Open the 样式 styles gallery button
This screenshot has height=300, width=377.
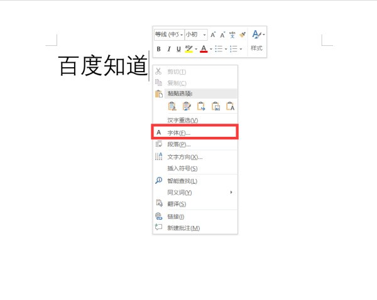[257, 41]
